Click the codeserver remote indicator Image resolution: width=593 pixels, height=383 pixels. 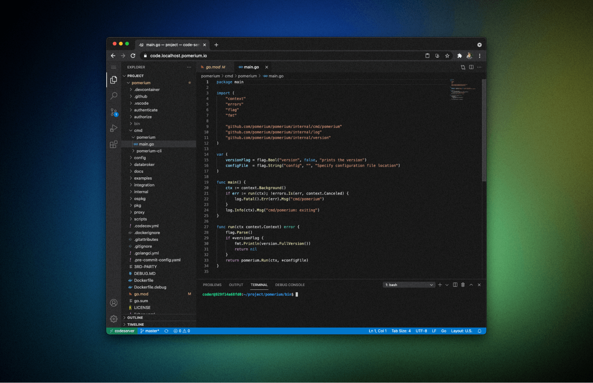(x=122, y=331)
